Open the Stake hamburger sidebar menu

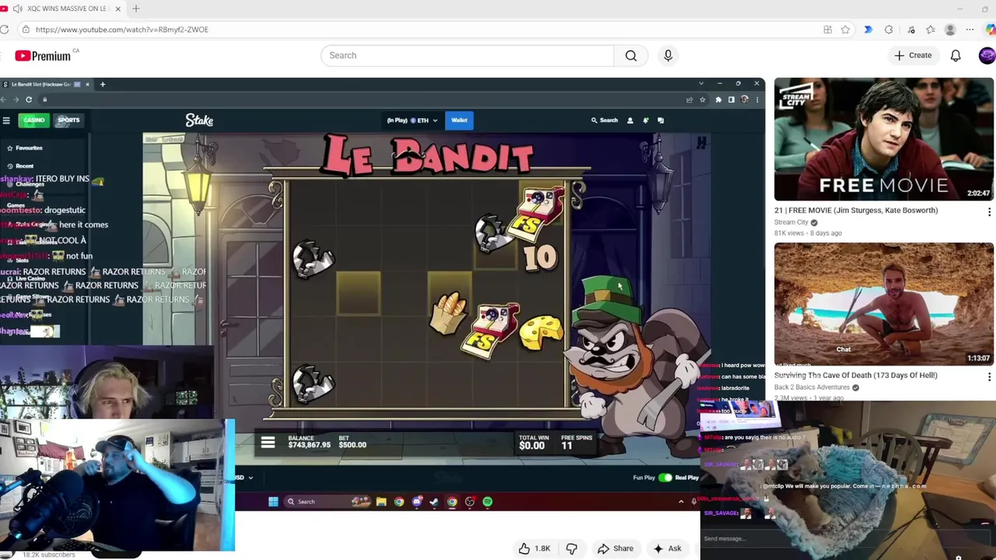[x=6, y=120]
